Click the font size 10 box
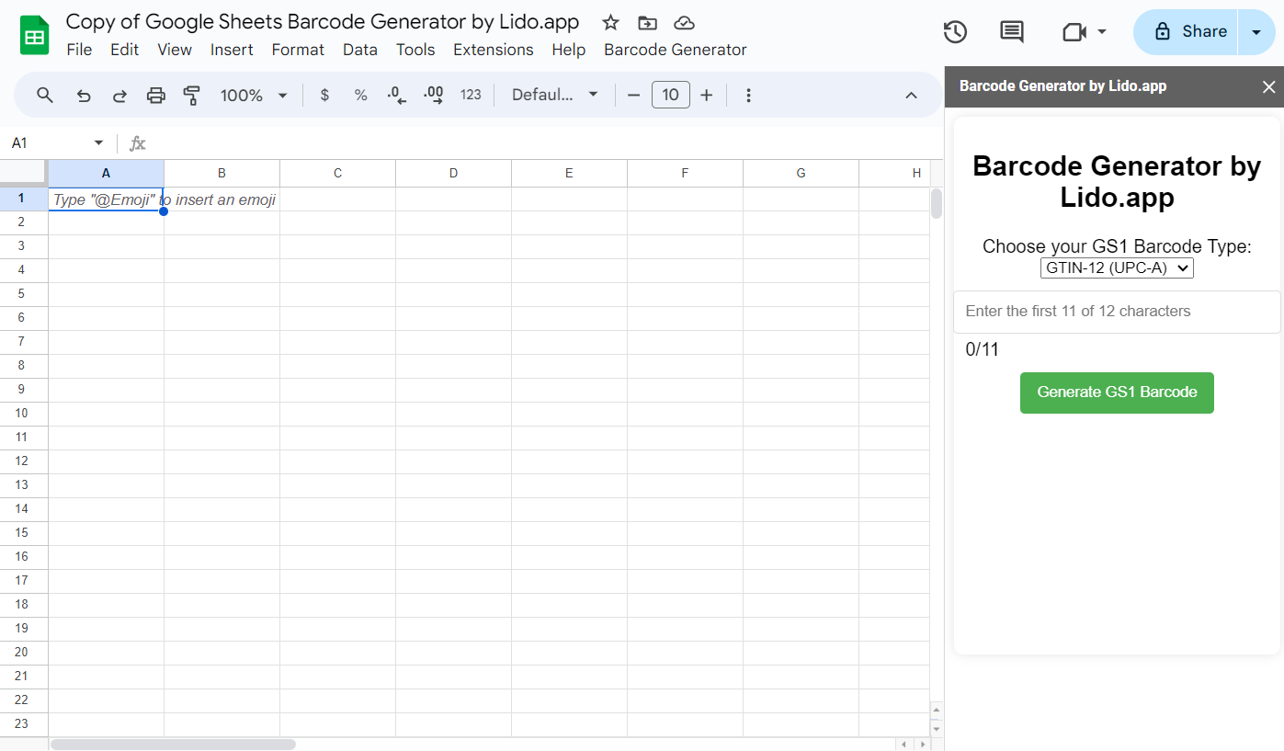Image resolution: width=1284 pixels, height=751 pixels. coord(671,95)
